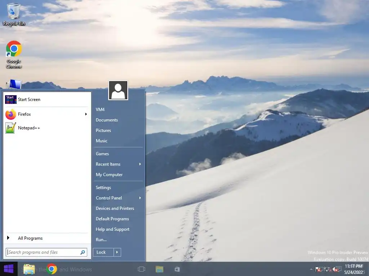Open the notifications tray icon
Screen dimensions: 369x276
click(339, 268)
